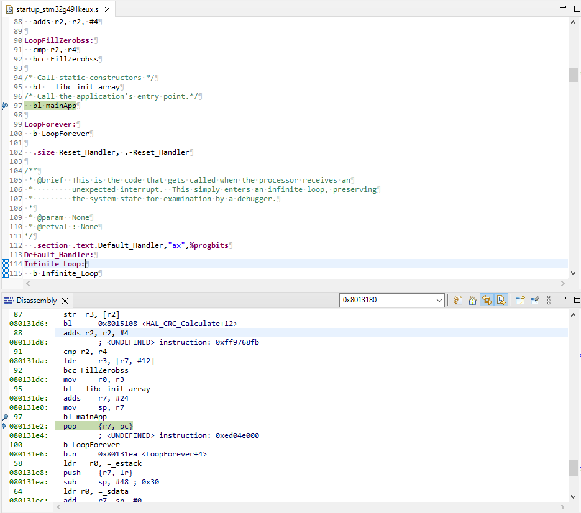Viewport: 581px width, 513px height.
Task: Go to current program counter (Home icon)
Action: [472, 300]
